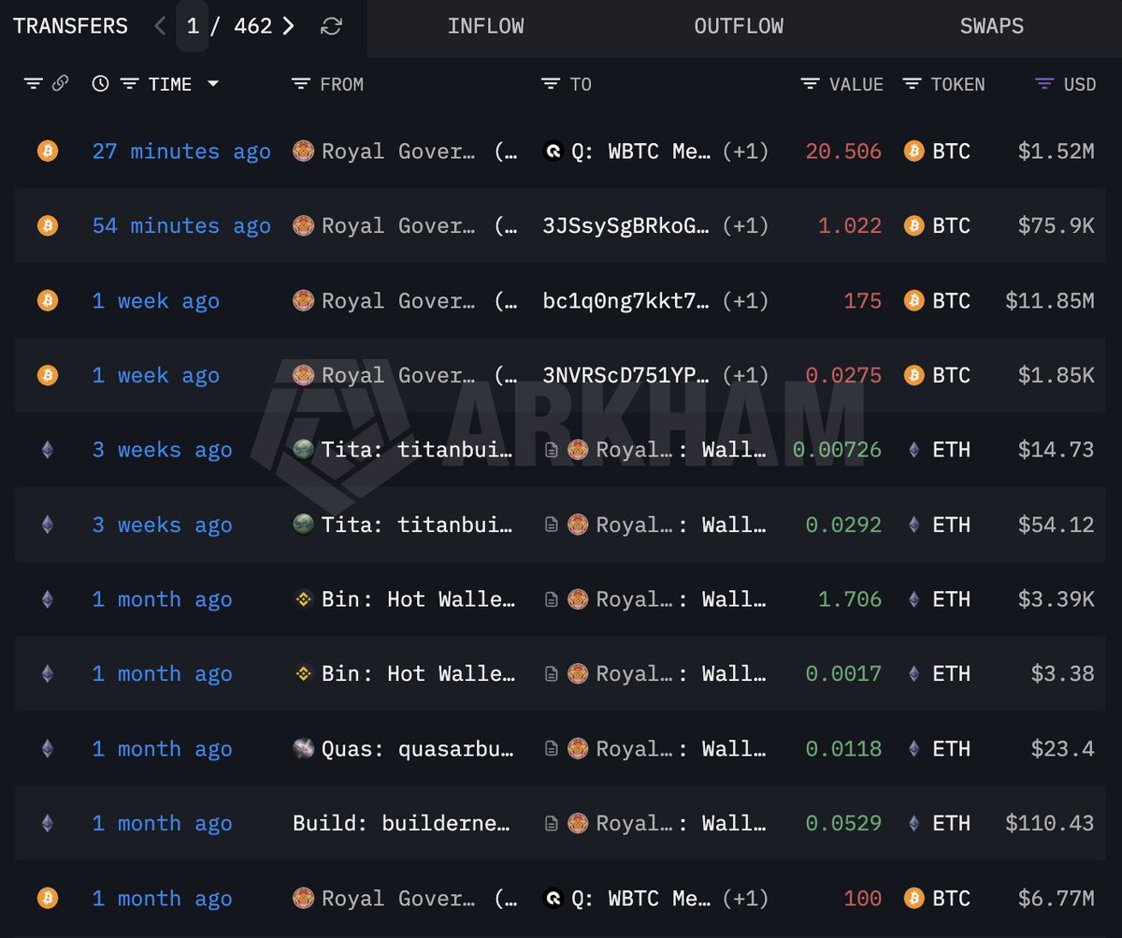This screenshot has height=938, width=1122.
Task: Open Build: buildernet sender
Action: (402, 823)
